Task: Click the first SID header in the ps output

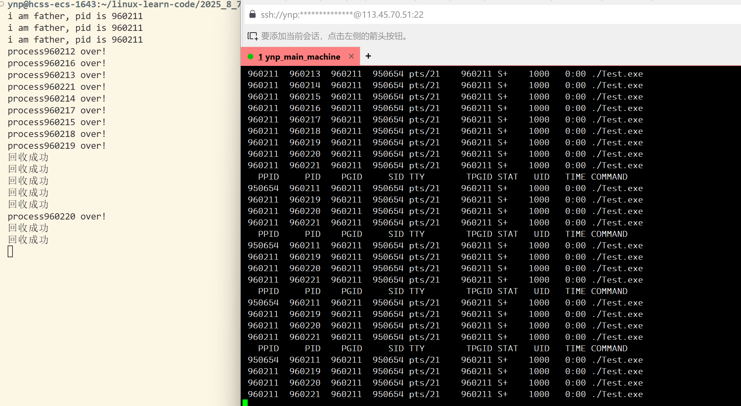Action: coord(396,177)
